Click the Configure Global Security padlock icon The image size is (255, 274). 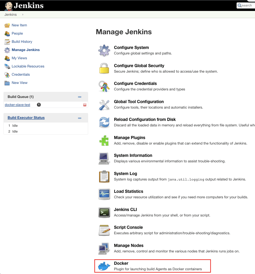coord(104,68)
